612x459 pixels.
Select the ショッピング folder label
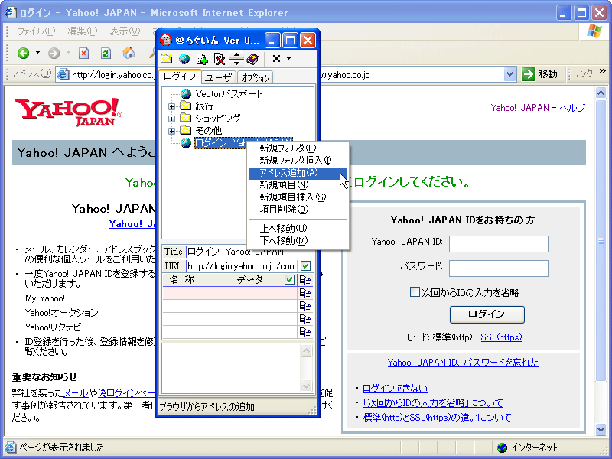[x=218, y=119]
